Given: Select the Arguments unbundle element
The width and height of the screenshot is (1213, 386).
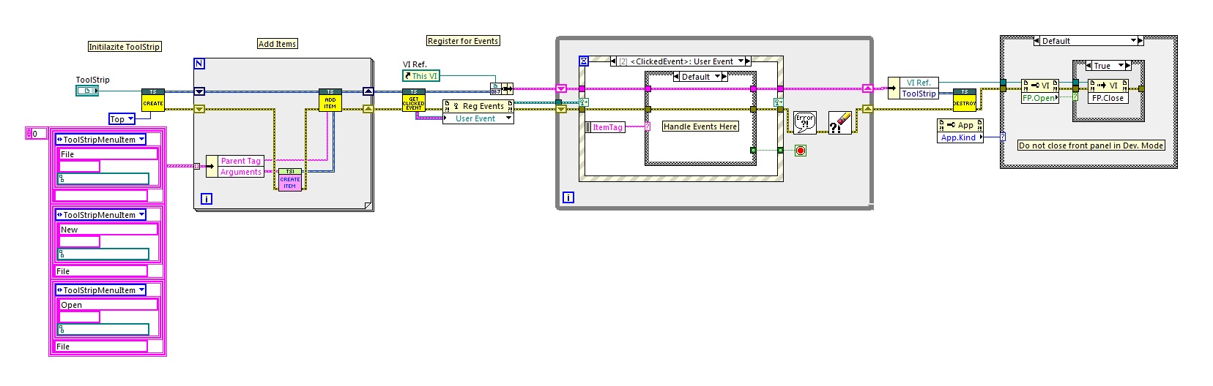Looking at the screenshot, I should 241,172.
